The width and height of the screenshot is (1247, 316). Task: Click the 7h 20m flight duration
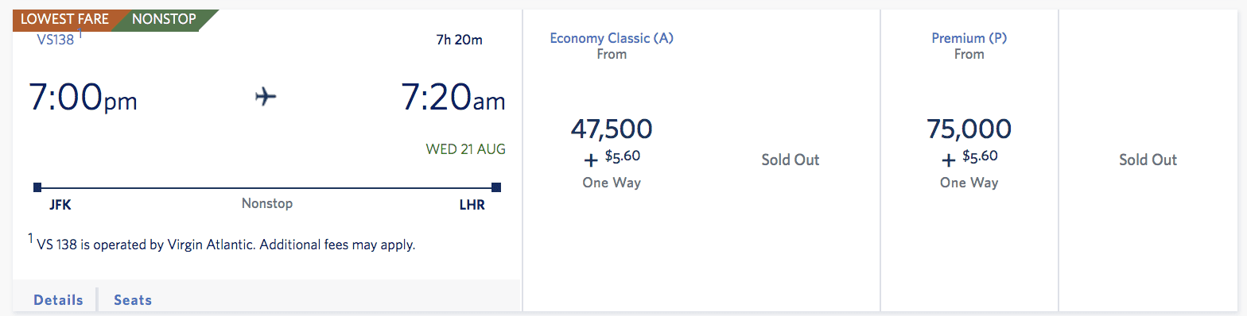point(459,40)
